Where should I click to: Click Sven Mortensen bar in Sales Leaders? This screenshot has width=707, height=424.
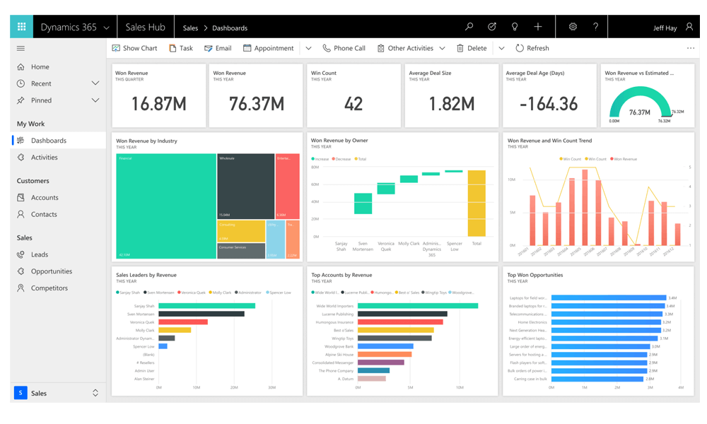coord(201,314)
